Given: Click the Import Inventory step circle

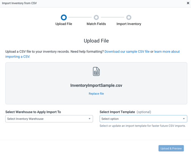Looking at the screenshot, I should pos(129,17).
